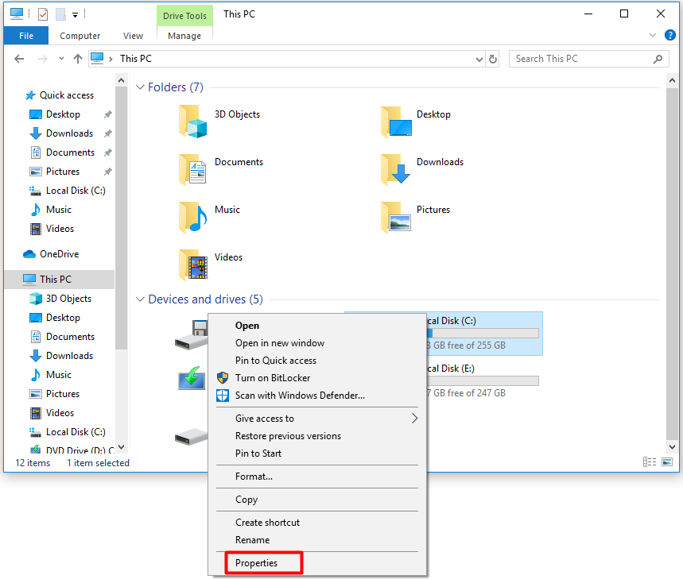Screen dimensions: 683x579
Task: Open the View ribbon tab
Action: click(x=133, y=36)
